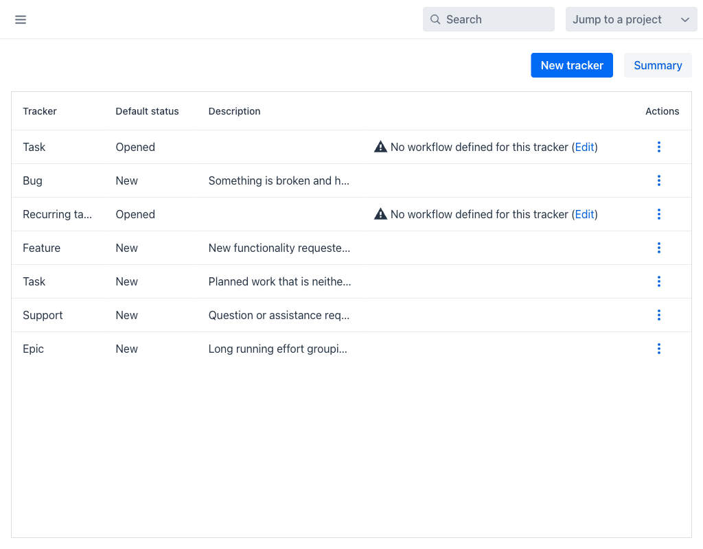Open the hamburger main menu
Image resolution: width=703 pixels, height=549 pixels.
click(x=21, y=19)
